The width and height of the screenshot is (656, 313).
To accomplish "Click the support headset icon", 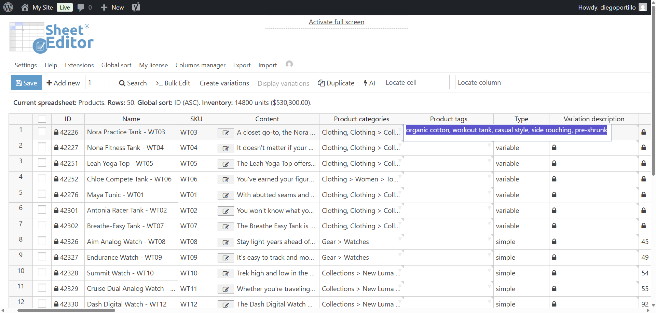I will [x=289, y=64].
